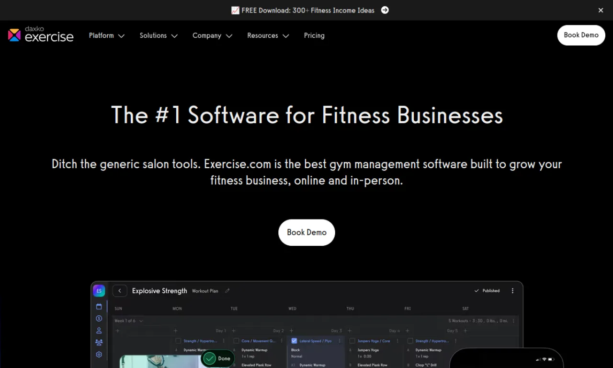613x368 pixels.
Task: Go to the Pricing page
Action: coord(314,35)
